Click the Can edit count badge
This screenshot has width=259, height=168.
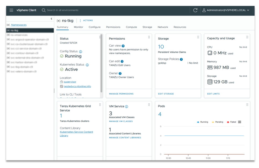coord(122,61)
